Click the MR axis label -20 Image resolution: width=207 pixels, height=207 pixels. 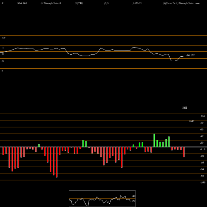pyautogui.click(x=202, y=156)
